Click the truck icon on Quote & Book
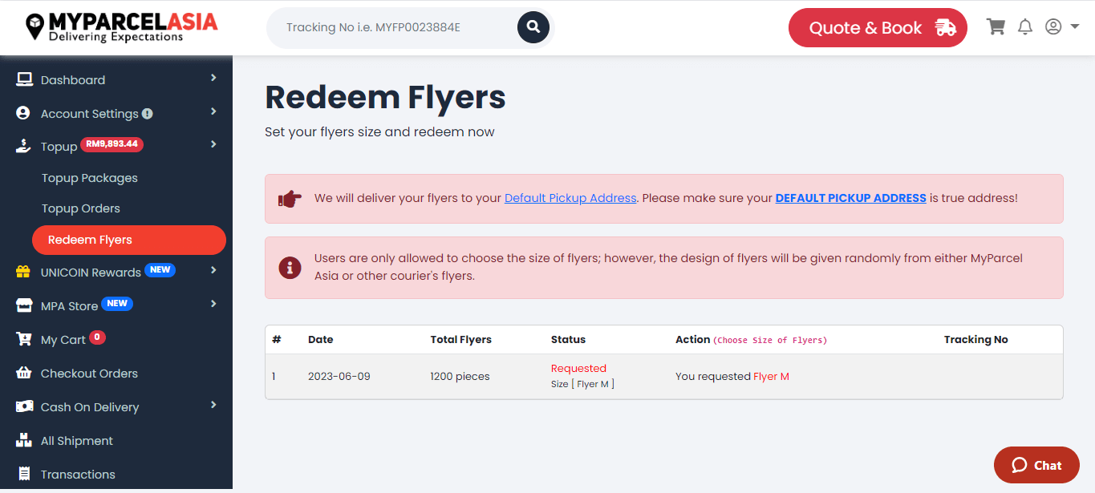 (945, 27)
